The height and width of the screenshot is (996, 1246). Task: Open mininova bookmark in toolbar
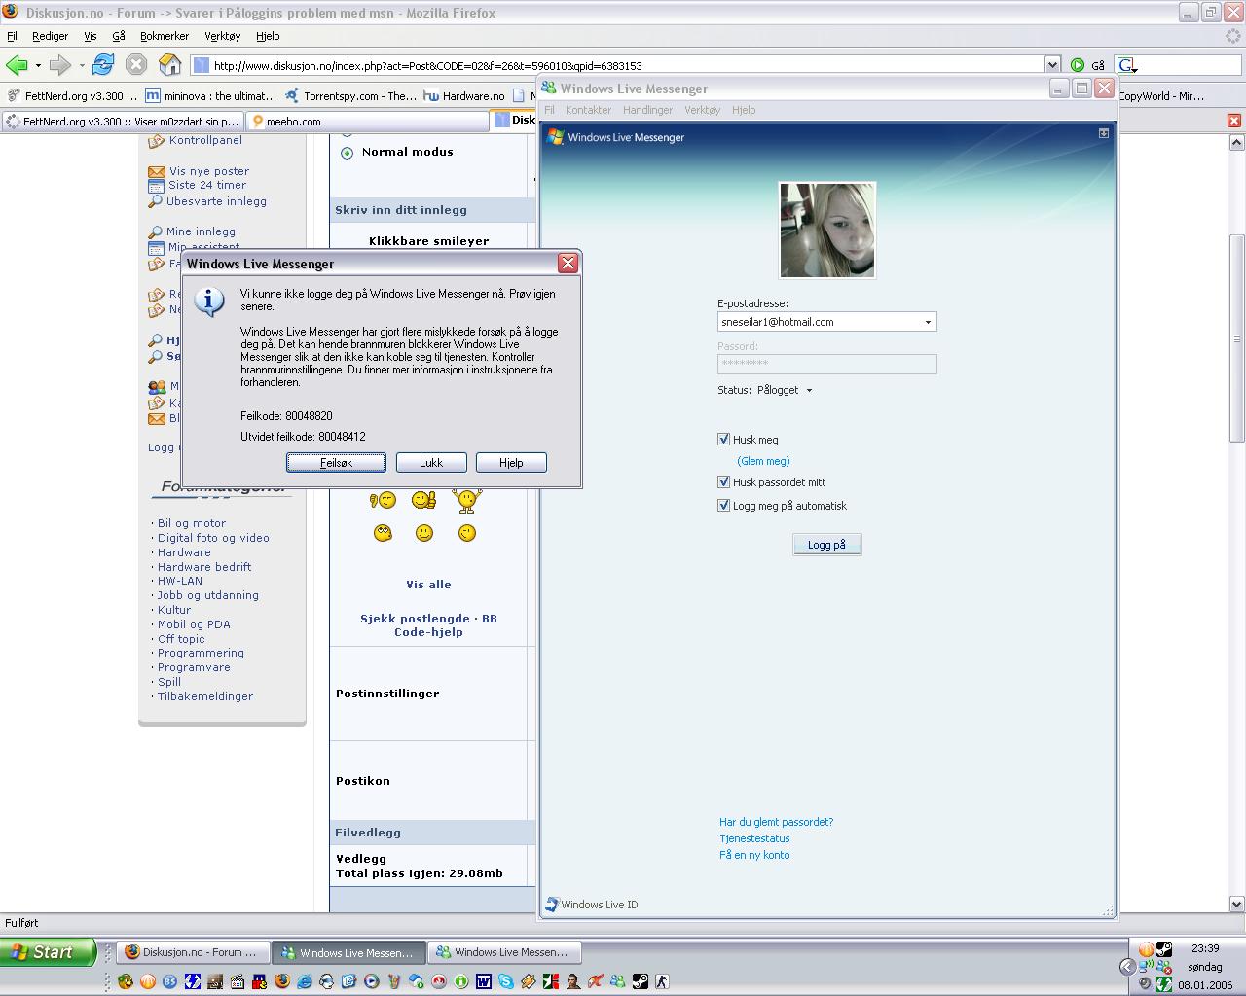click(x=211, y=96)
